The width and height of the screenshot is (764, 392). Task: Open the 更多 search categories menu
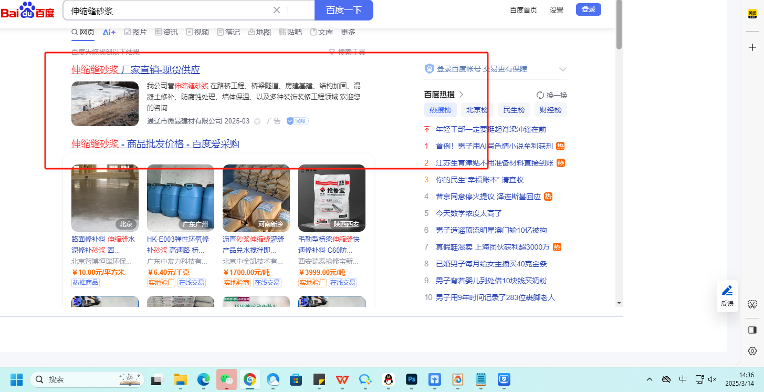[x=348, y=32]
